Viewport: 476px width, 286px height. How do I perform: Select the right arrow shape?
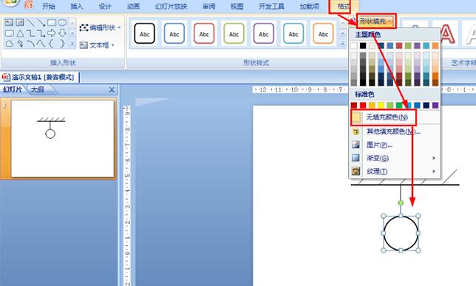52,33
